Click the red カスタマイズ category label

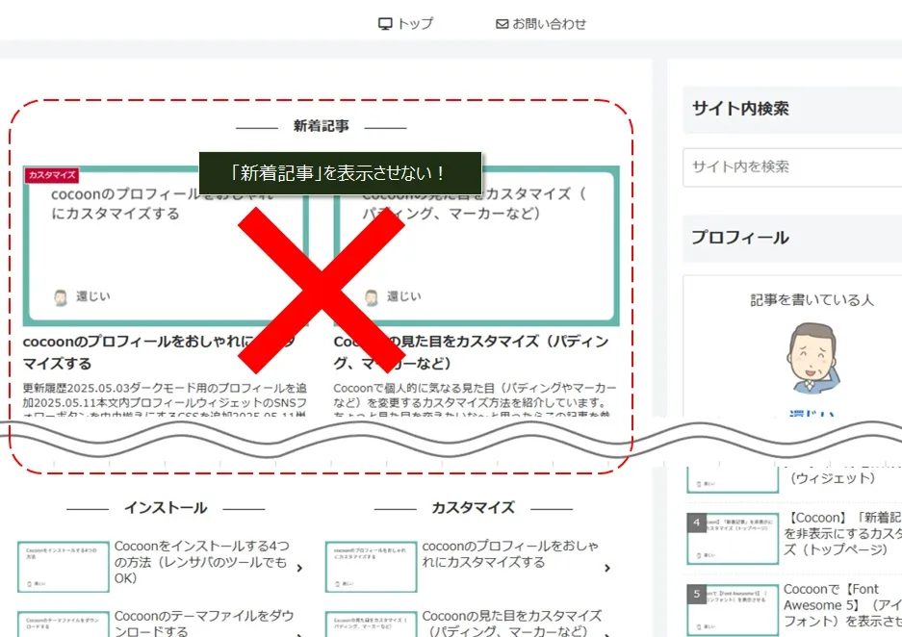[52, 175]
